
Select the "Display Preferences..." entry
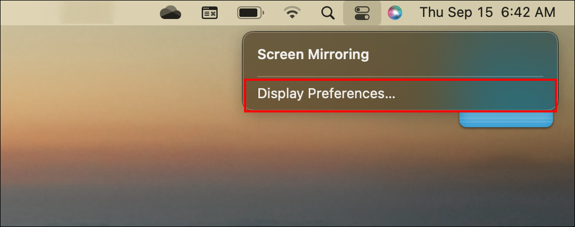[x=326, y=94]
